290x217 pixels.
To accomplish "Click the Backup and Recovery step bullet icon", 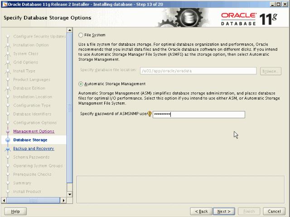I will pos(8,149).
